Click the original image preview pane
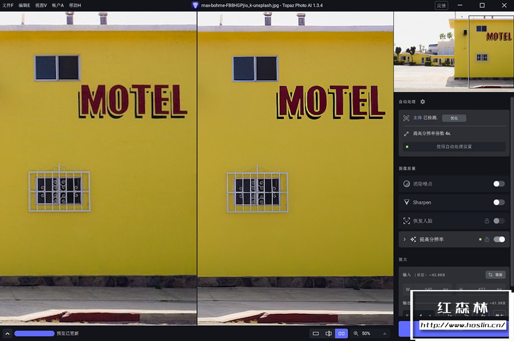The width and height of the screenshot is (514, 341). 98,168
